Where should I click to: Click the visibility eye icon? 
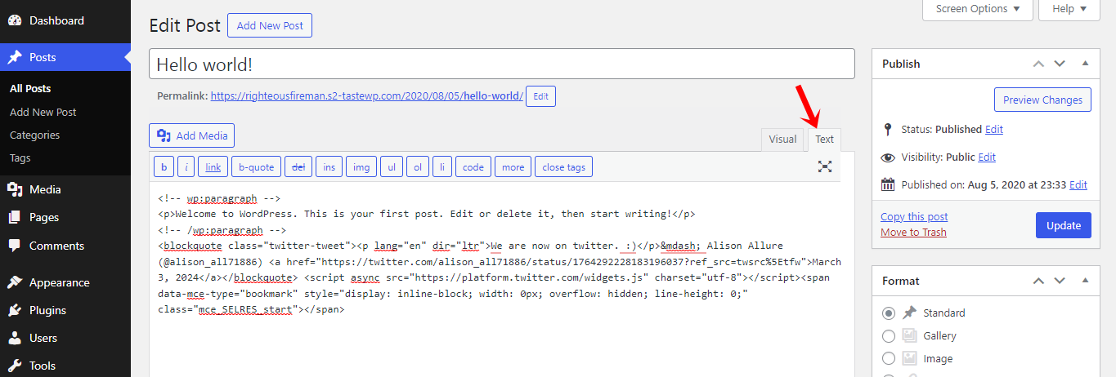click(888, 157)
